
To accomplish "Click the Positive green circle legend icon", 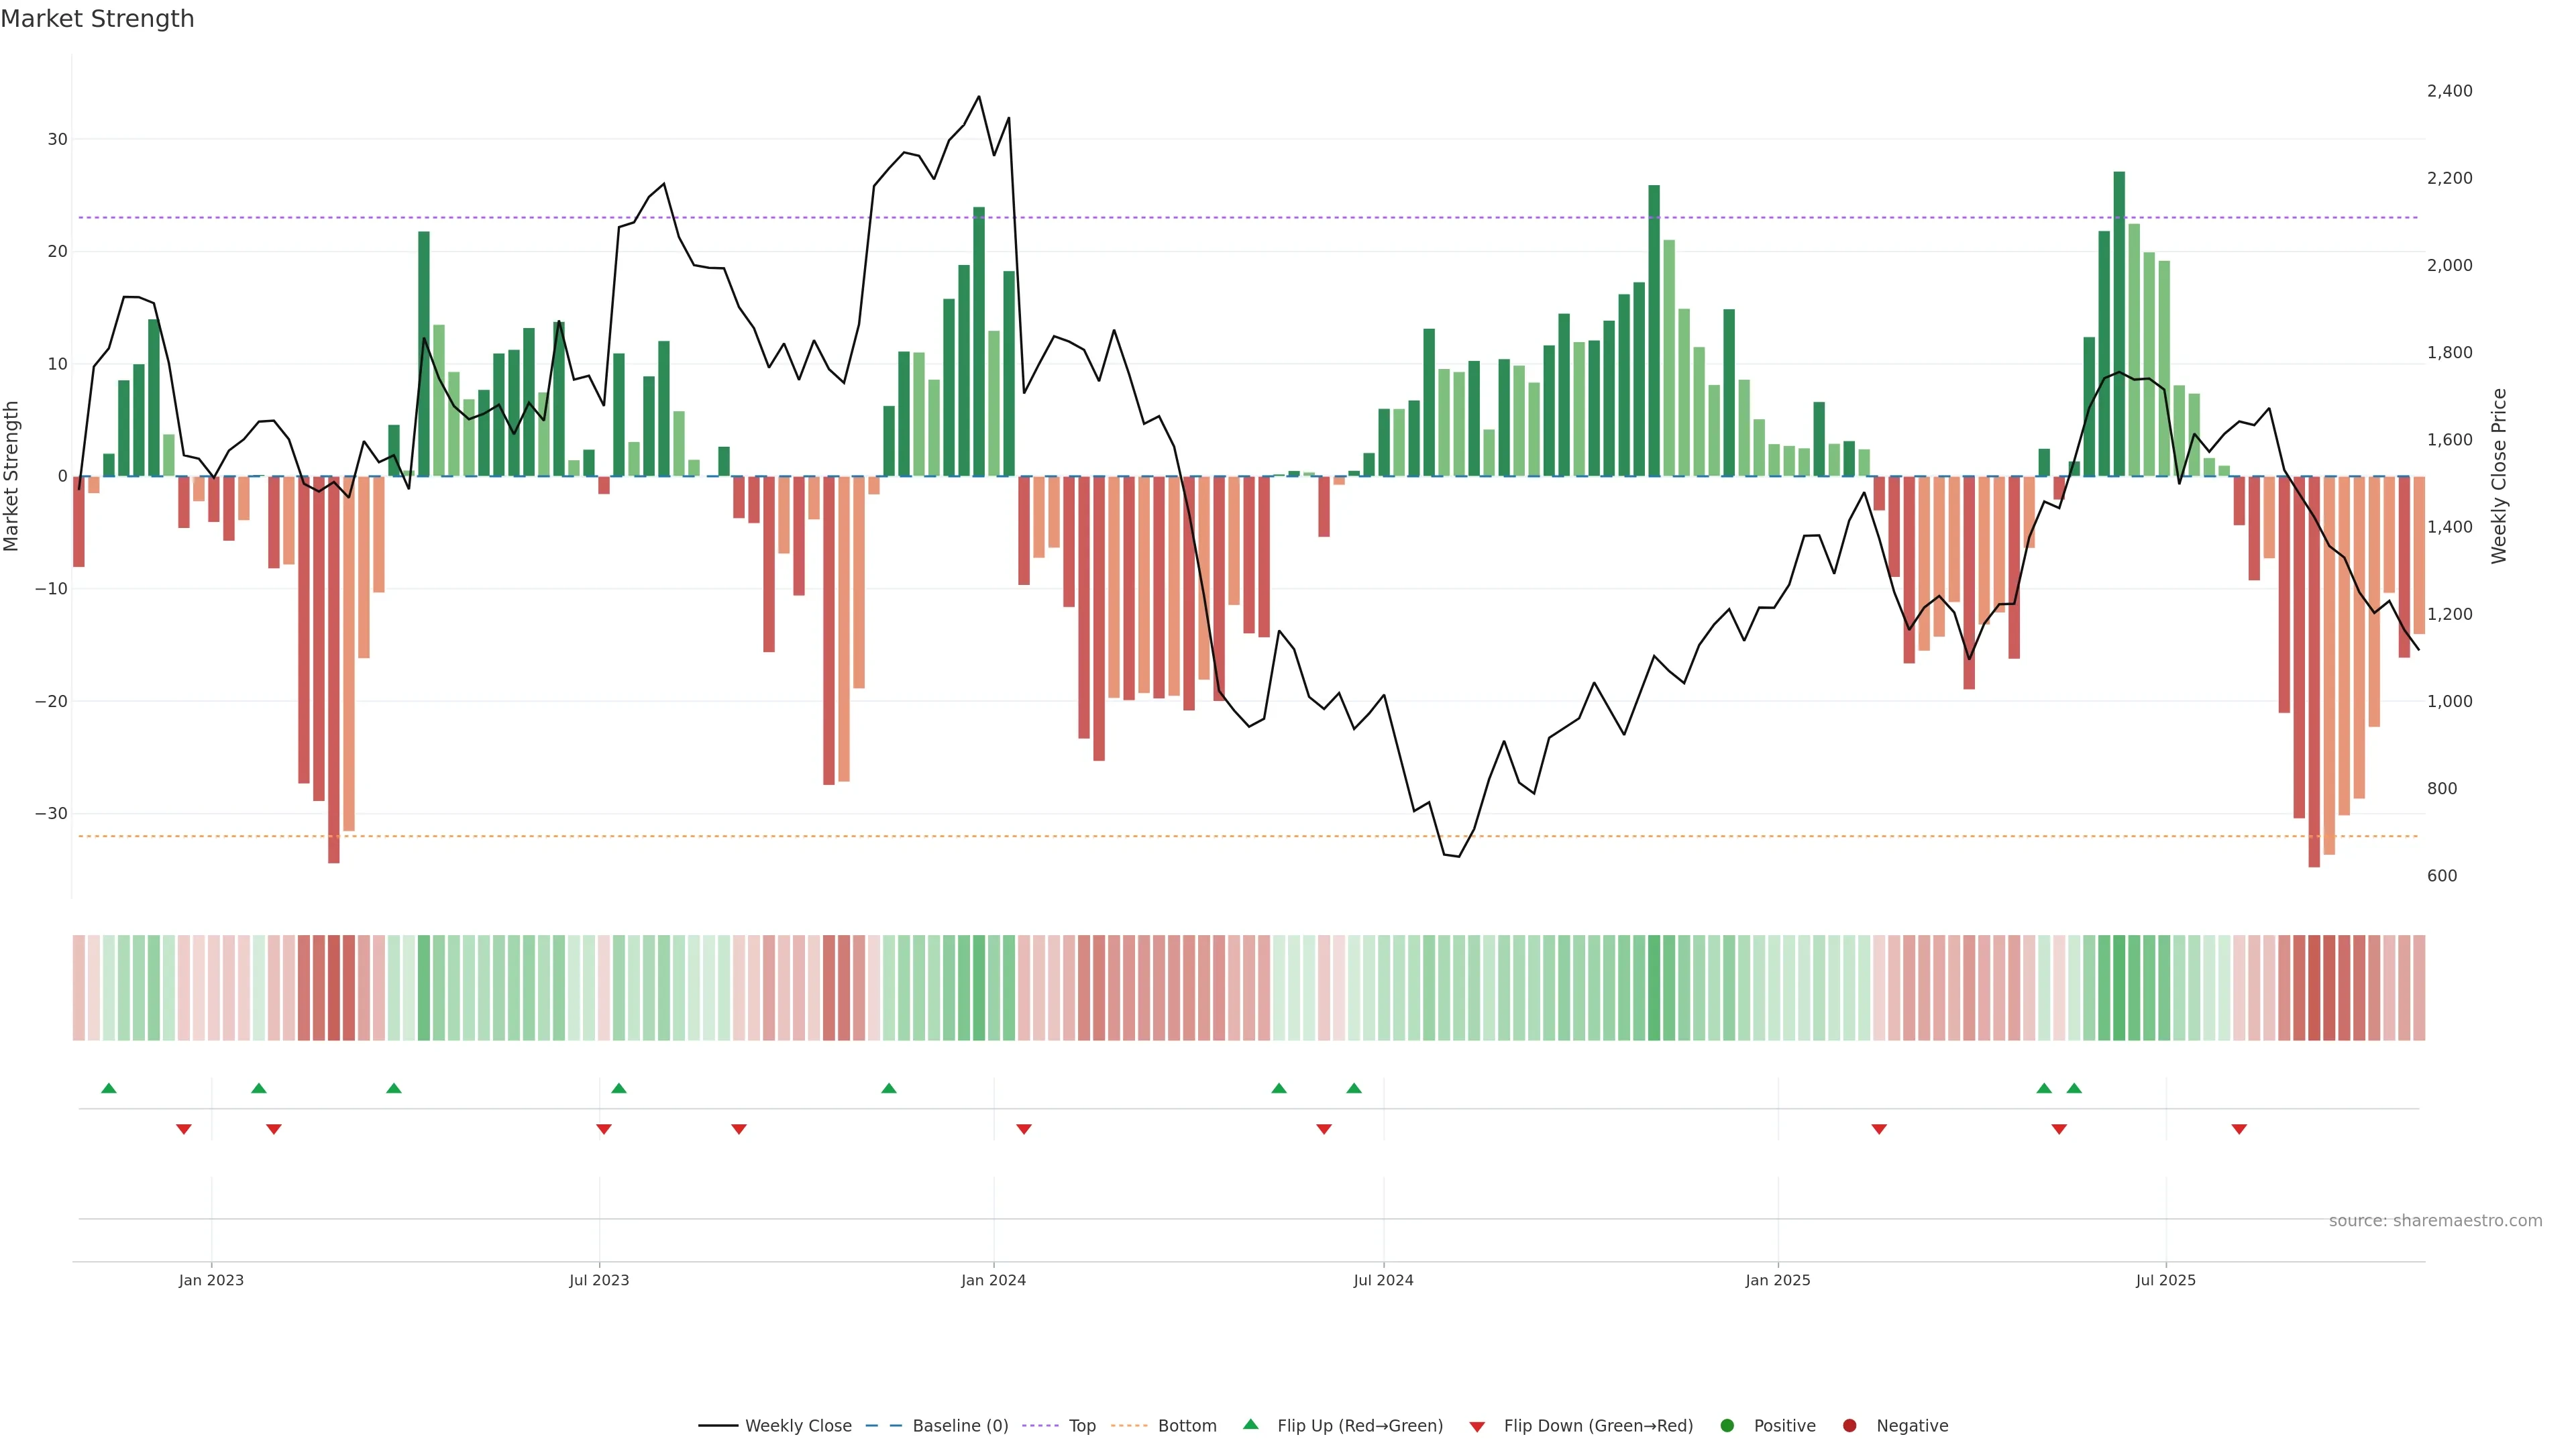I will (x=1727, y=1426).
